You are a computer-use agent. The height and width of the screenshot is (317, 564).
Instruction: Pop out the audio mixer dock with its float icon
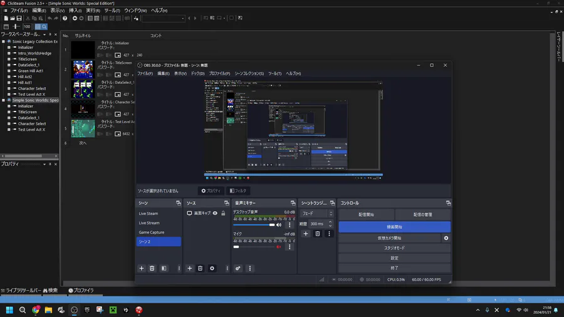(293, 203)
